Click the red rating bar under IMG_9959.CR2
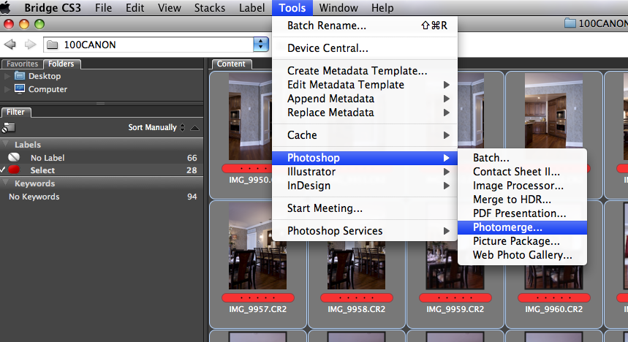 (x=455, y=298)
